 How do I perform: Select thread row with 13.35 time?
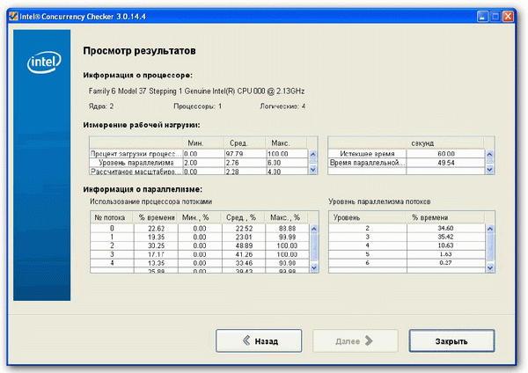point(200,263)
